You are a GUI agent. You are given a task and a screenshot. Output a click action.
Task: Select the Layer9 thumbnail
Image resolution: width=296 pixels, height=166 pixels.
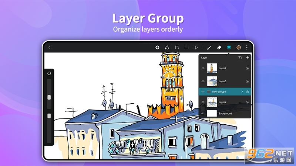coord(212,68)
